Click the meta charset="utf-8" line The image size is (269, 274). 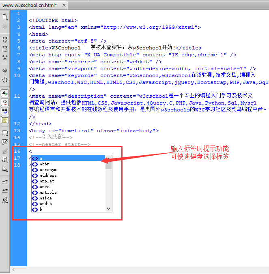[68, 41]
